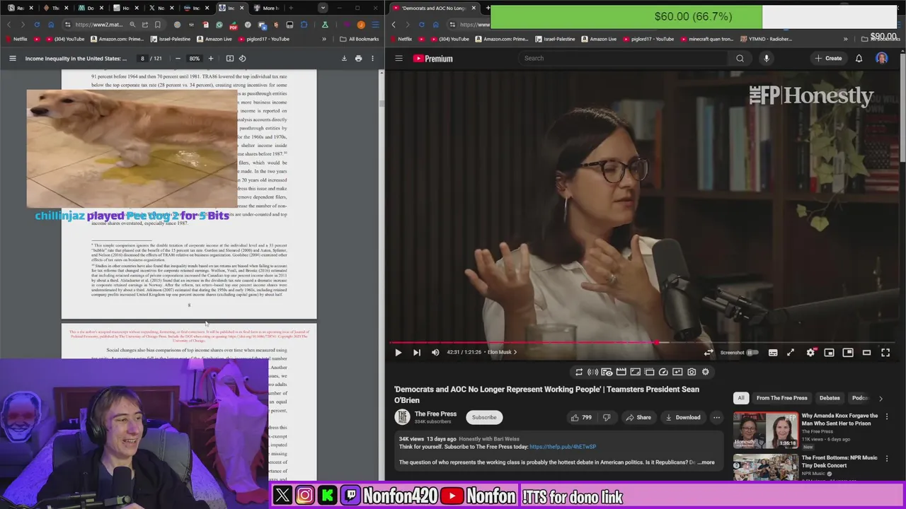Click the PDF fit-to-page icon

[229, 59]
